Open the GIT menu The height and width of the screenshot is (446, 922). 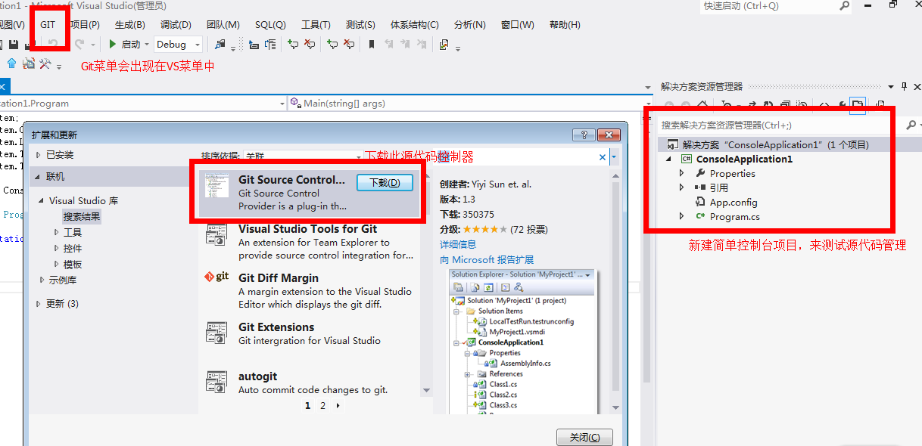48,25
